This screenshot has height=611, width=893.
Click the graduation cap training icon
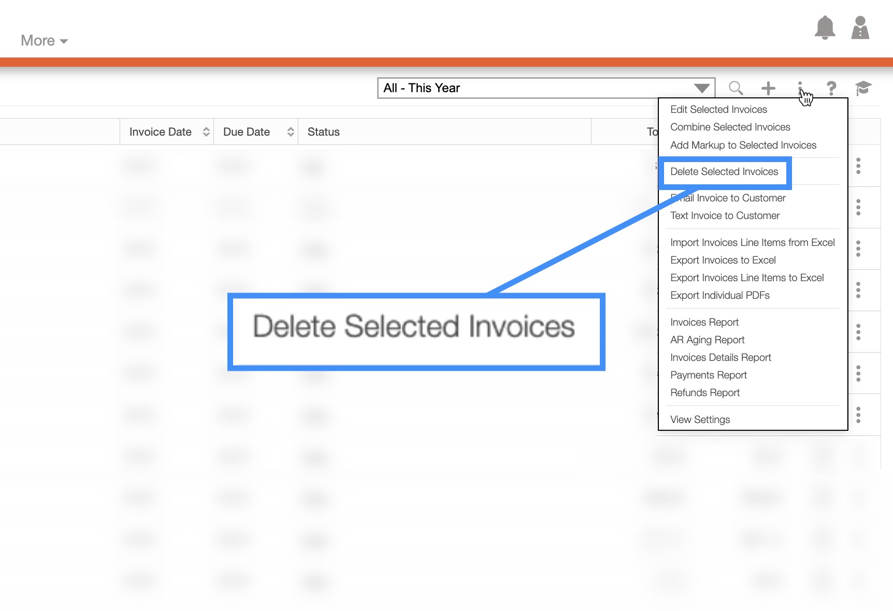[x=863, y=88]
